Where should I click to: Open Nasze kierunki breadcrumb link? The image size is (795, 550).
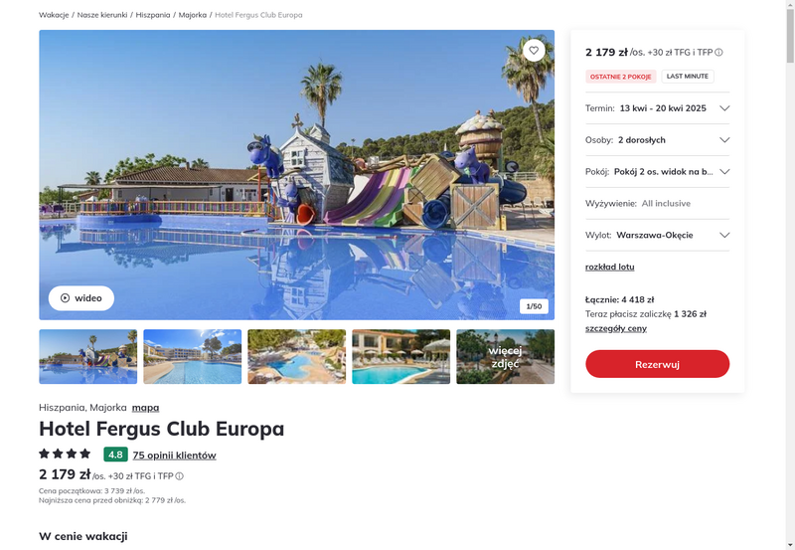pyautogui.click(x=102, y=15)
